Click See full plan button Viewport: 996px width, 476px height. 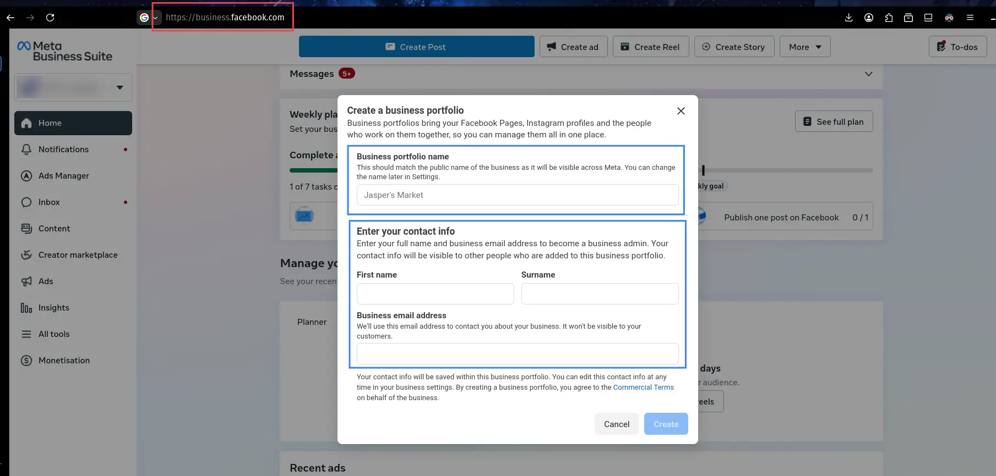coord(834,121)
